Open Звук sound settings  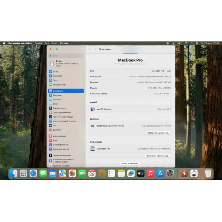[66, 141]
